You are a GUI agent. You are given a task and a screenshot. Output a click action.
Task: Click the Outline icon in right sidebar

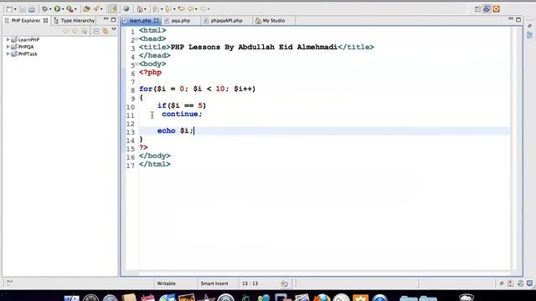(x=529, y=35)
